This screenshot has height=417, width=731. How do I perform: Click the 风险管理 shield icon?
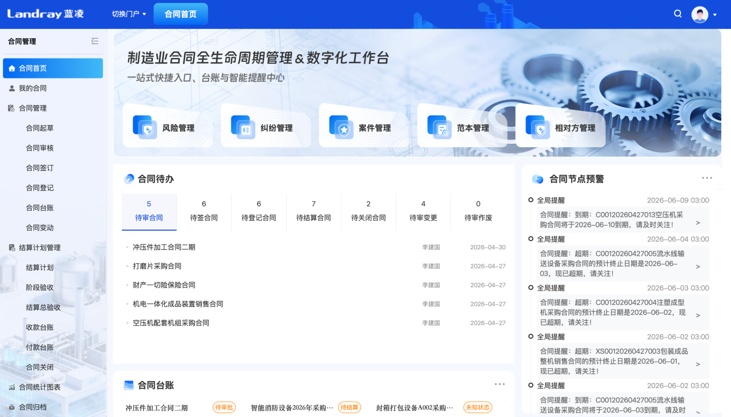coord(145,127)
